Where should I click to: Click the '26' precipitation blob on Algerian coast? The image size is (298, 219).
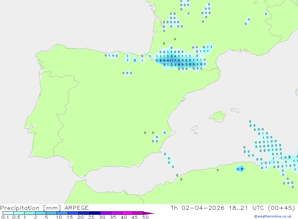tap(240, 169)
